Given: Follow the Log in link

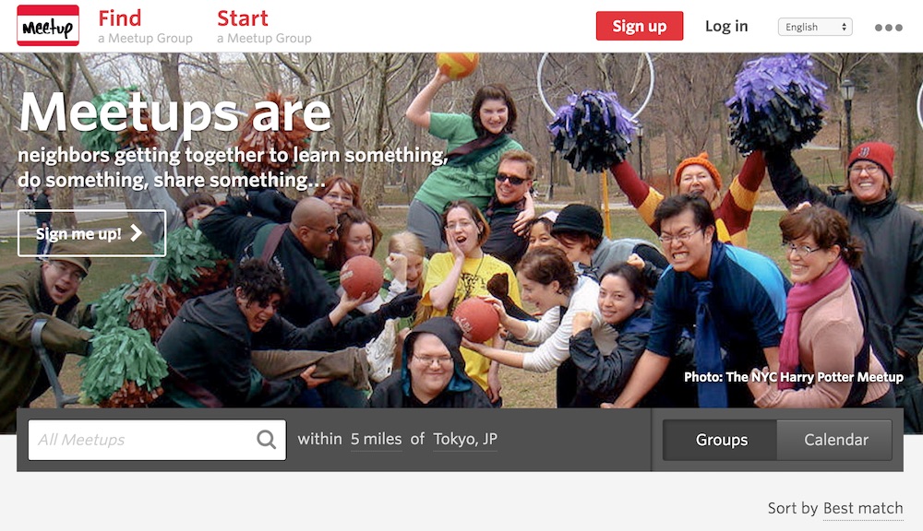Looking at the screenshot, I should (726, 27).
